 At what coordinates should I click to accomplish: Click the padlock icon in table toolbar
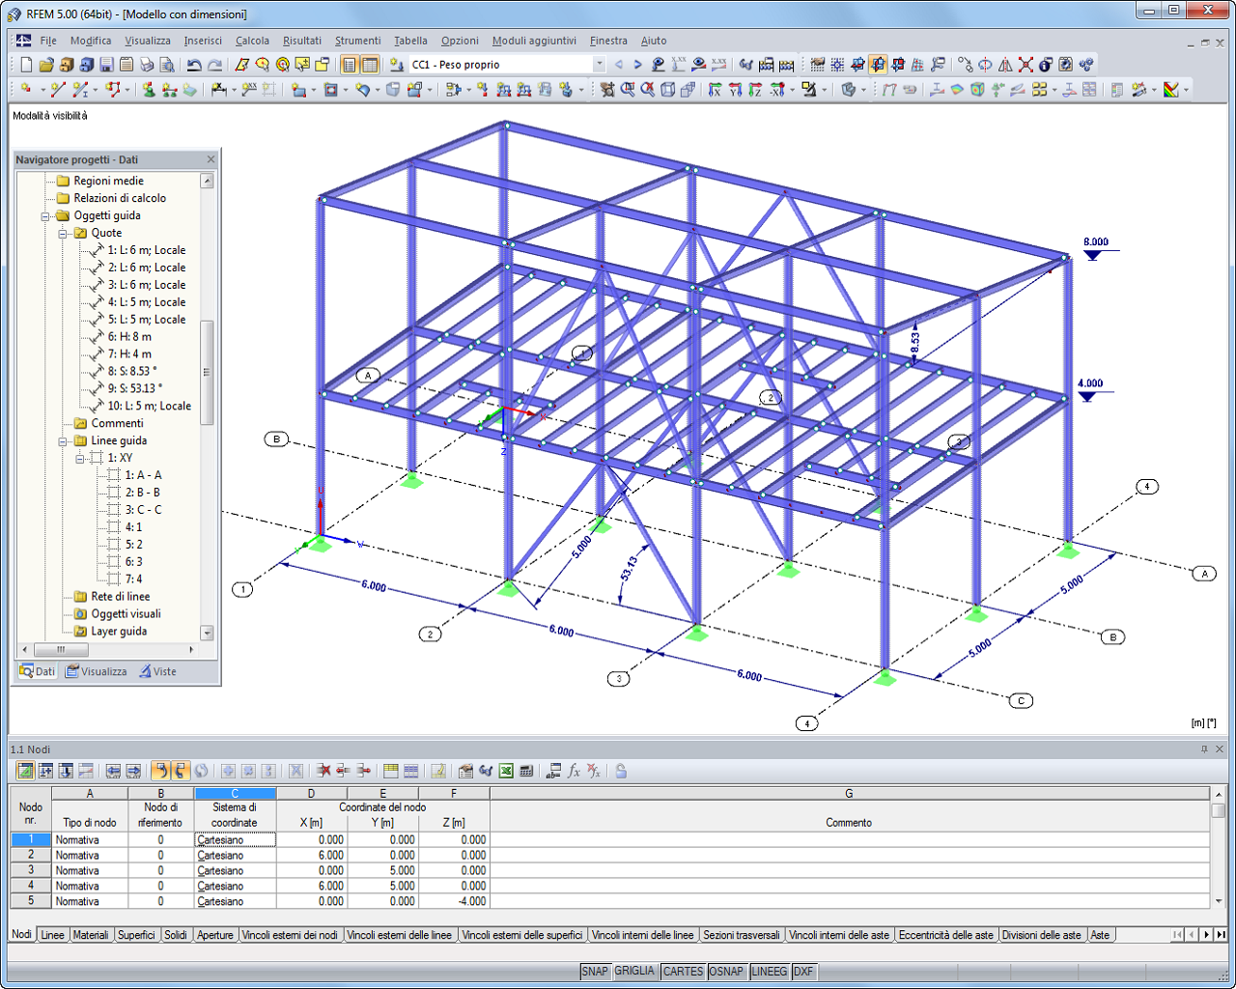click(621, 771)
